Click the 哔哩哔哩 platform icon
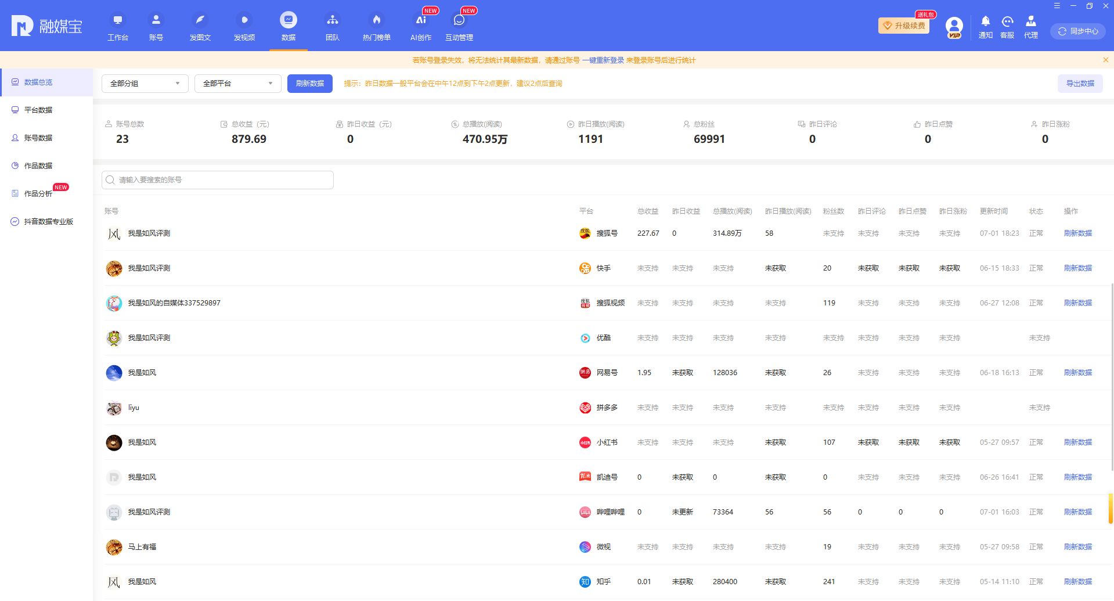 [585, 512]
